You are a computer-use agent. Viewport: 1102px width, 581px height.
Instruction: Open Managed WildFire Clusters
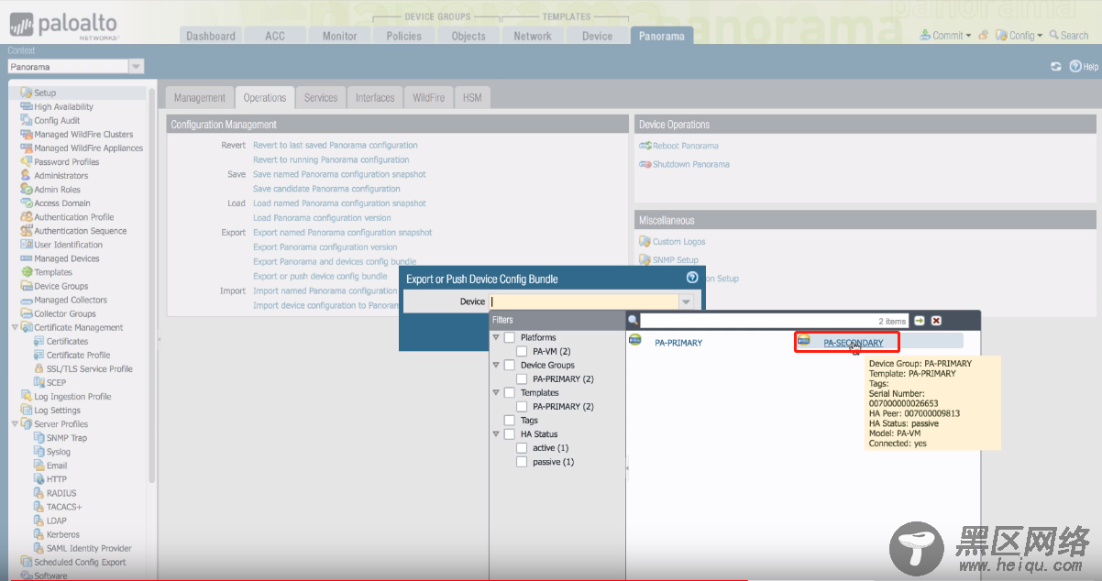[83, 134]
